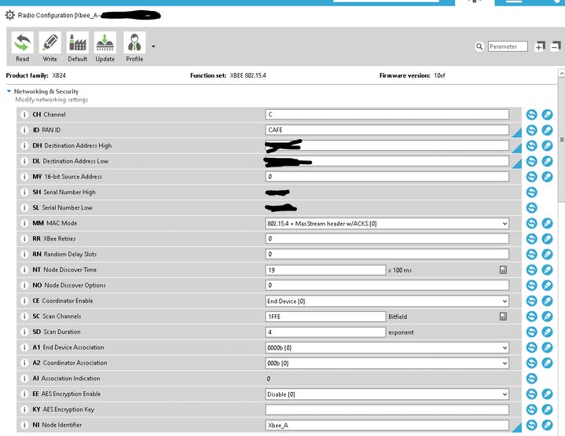Collapse the Networking & Security section

9,92
